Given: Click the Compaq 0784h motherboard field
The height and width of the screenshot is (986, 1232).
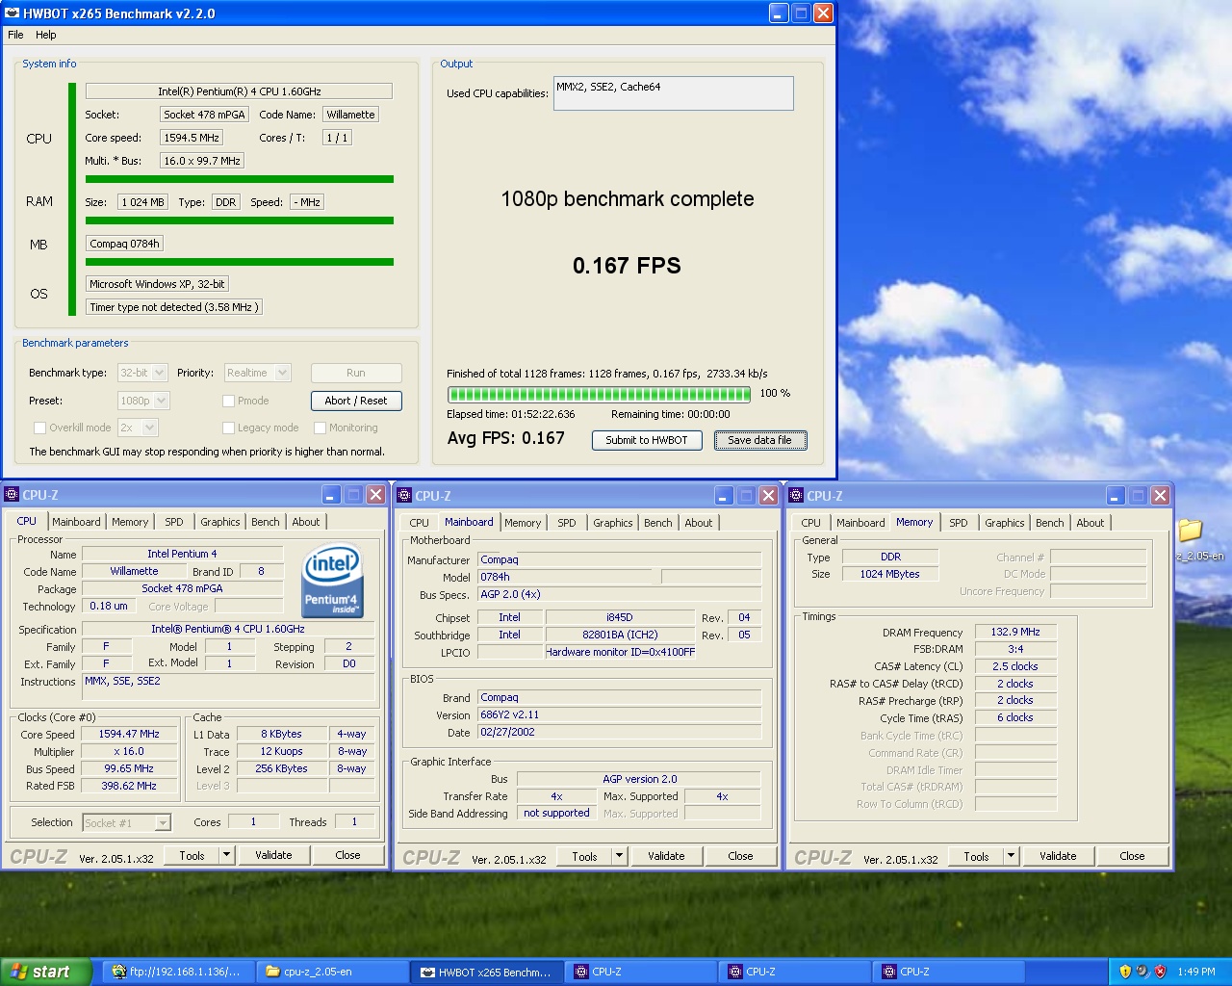Looking at the screenshot, I should tap(125, 244).
